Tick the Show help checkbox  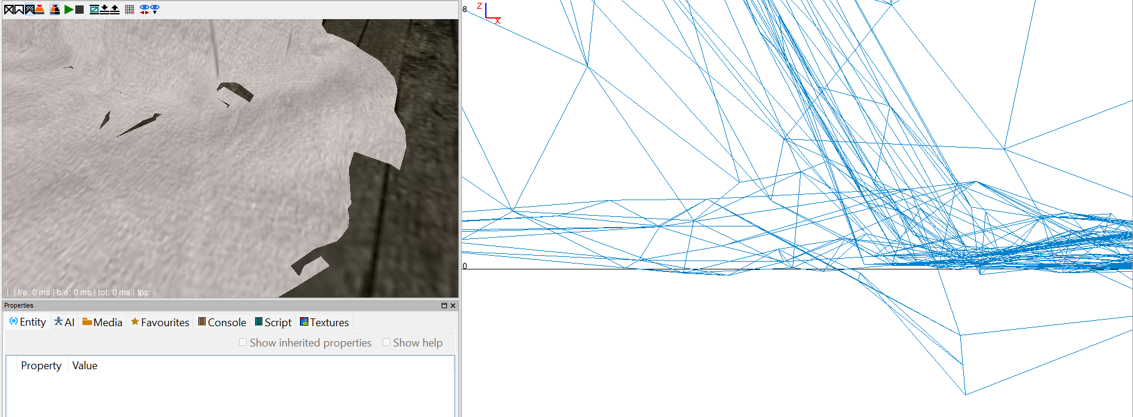387,342
